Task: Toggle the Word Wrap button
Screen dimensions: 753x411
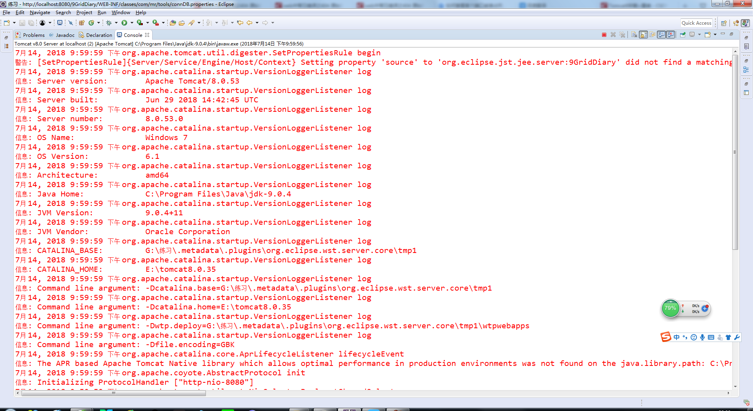Action: 652,35
